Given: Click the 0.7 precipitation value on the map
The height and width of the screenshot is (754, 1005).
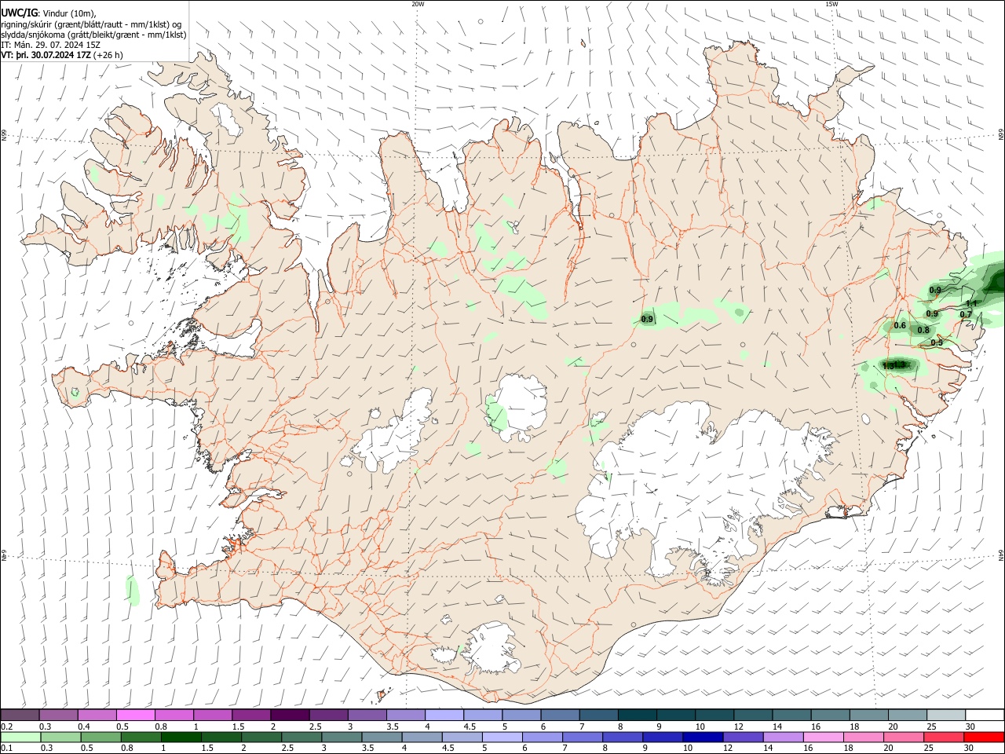Looking at the screenshot, I should [966, 314].
